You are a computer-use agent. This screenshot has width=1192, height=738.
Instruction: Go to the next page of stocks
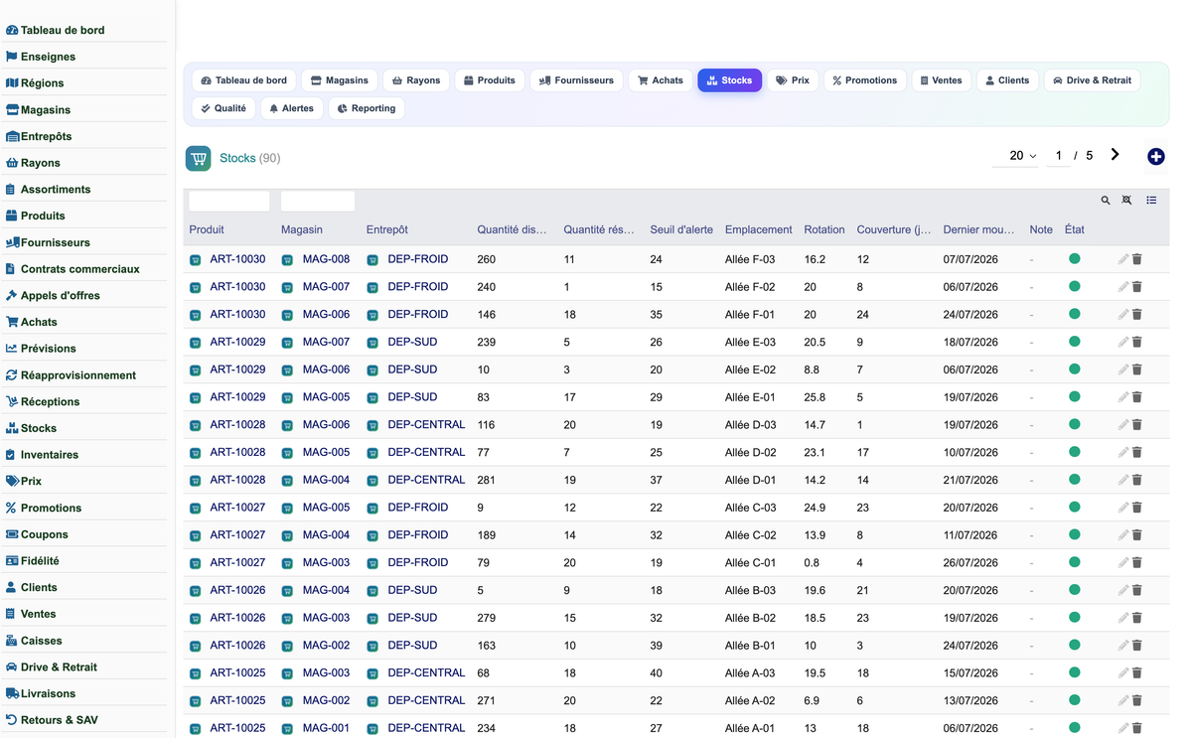(1115, 155)
